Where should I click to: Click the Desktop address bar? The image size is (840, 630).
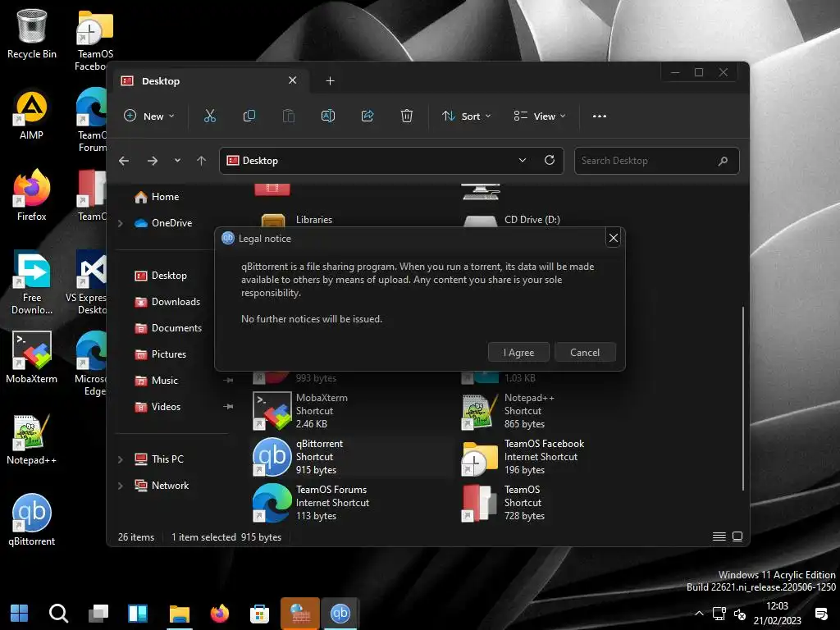coord(391,161)
